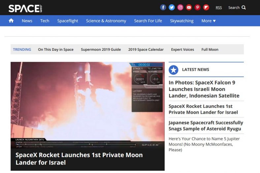Open Science & Astronomy section
260x173 pixels.
click(106, 21)
